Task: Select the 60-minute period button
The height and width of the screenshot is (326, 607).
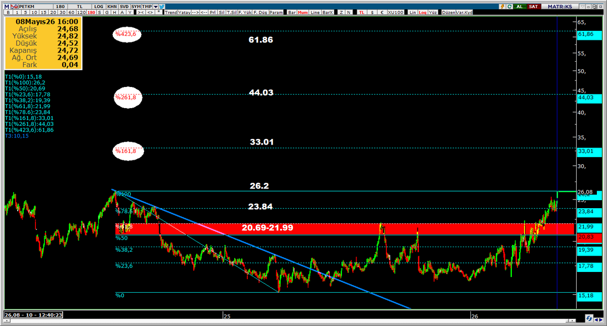Action: click(72, 12)
